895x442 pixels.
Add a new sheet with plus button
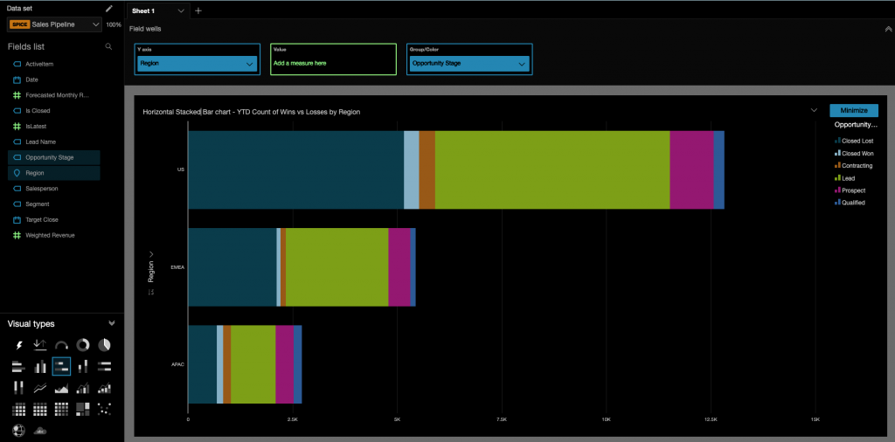coord(198,10)
